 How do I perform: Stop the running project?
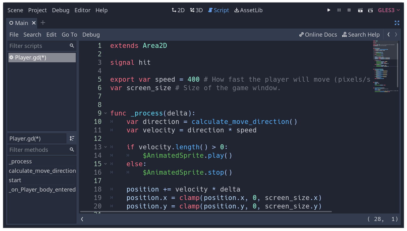point(349,10)
